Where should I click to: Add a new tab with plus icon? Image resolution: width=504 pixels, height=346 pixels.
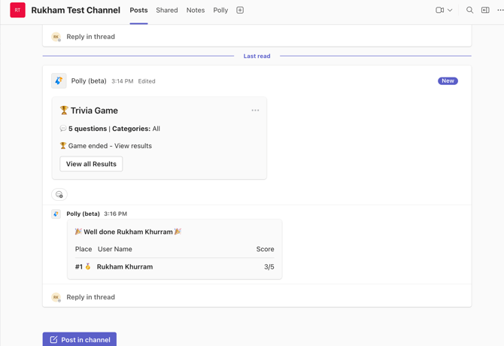(240, 11)
